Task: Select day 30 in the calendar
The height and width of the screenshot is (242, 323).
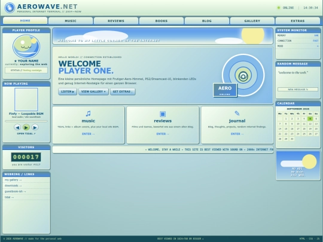Action: 292,139
